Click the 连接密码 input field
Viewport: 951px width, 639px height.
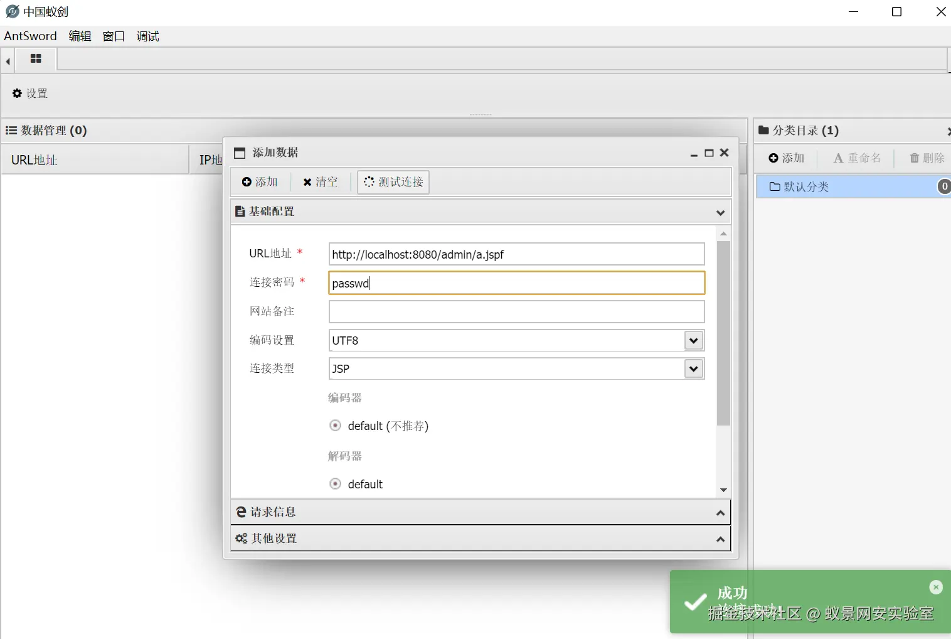click(517, 283)
